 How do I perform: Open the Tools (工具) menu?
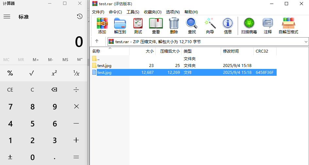[x=133, y=12]
